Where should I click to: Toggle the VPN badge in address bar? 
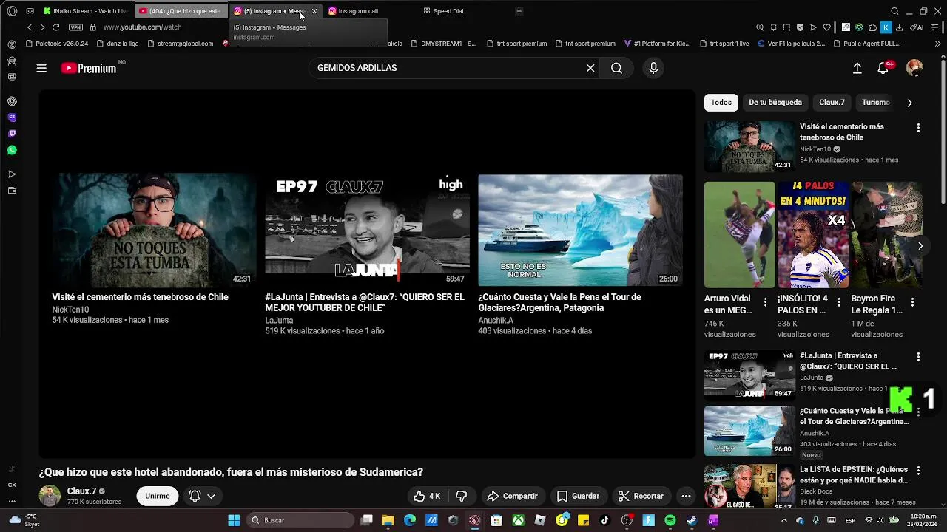75,27
